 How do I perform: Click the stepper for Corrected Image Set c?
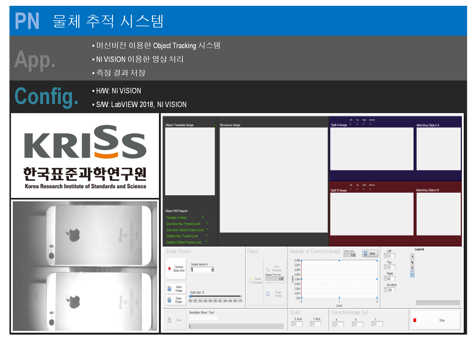[x=373, y=324]
